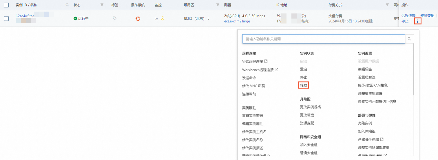438x160 pixels.
Task: Click the security shield icon
Action: (163, 18)
